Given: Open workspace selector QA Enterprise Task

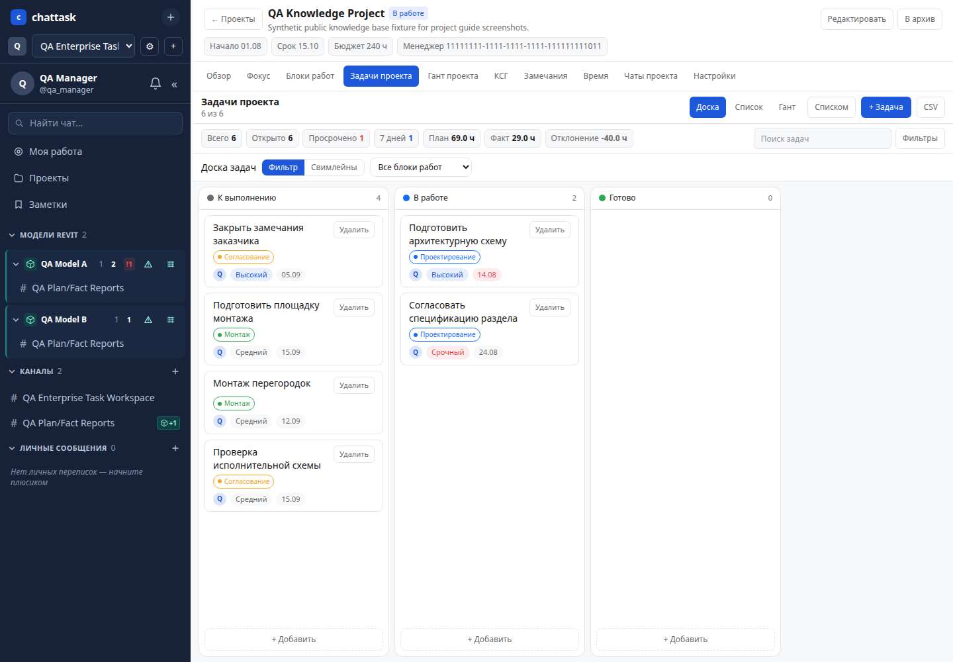Looking at the screenshot, I should click(x=83, y=46).
